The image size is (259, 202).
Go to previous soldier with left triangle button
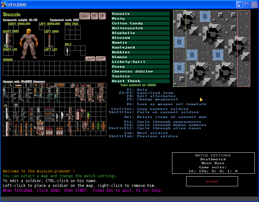pyautogui.click(x=94, y=16)
